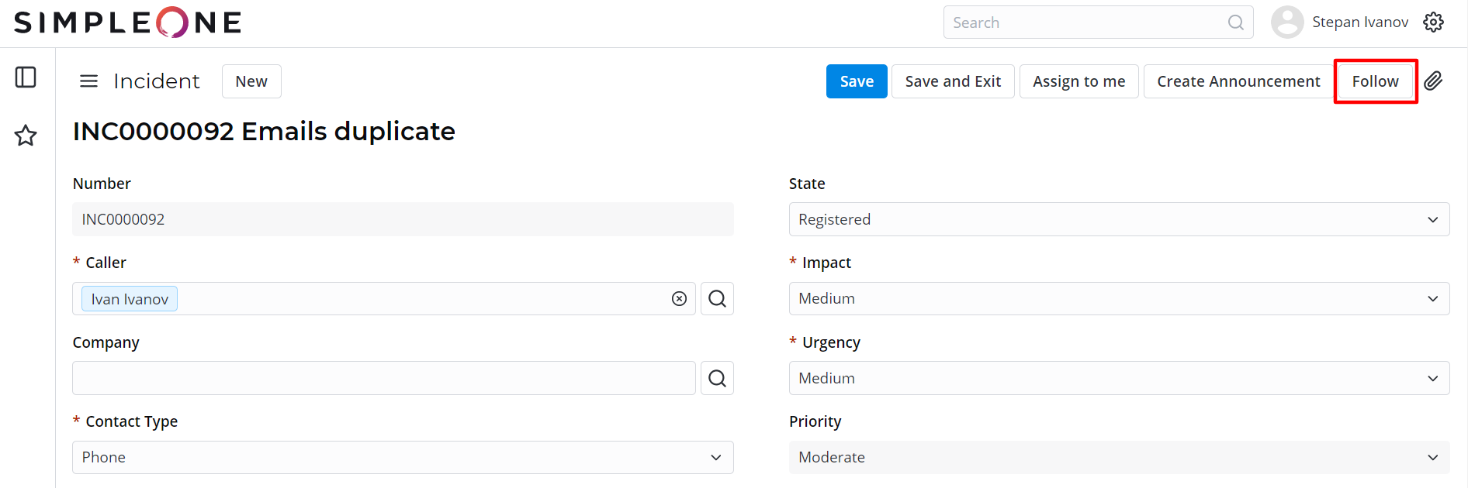Image resolution: width=1468 pixels, height=488 pixels.
Task: Open favorites star icon in sidebar
Action: [26, 136]
